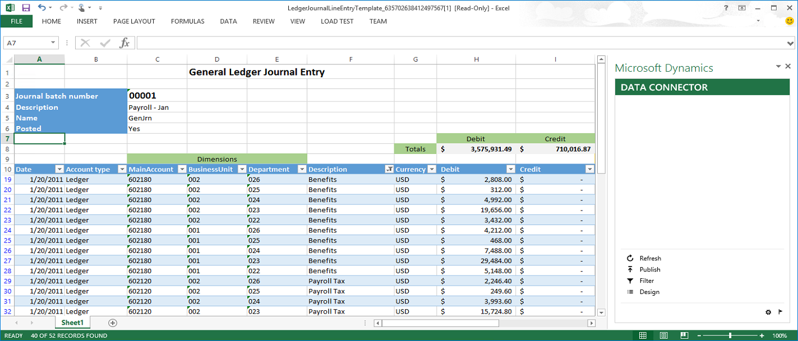Click inside the formula bar
The image size is (798, 341).
(x=393, y=43)
